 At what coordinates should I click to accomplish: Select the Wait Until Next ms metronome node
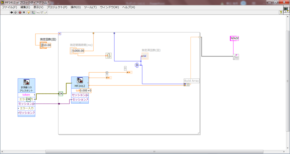pyautogui.click(x=109, y=56)
